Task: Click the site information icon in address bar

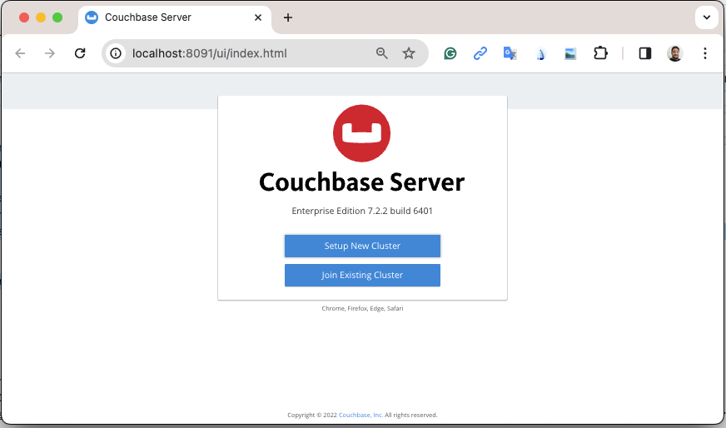Action: click(x=116, y=53)
